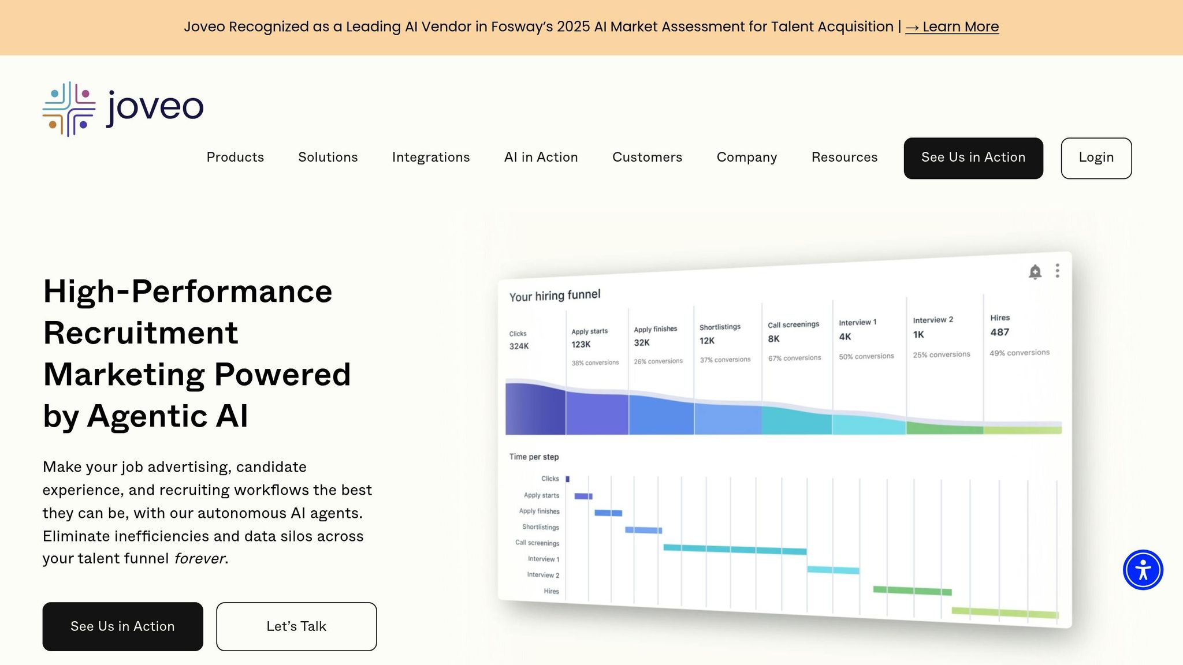
Task: Open the Products menu
Action: [235, 157]
